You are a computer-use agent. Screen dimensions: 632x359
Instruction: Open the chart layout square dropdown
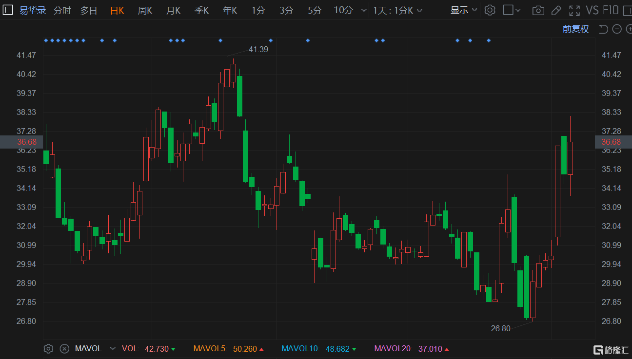coord(512,10)
